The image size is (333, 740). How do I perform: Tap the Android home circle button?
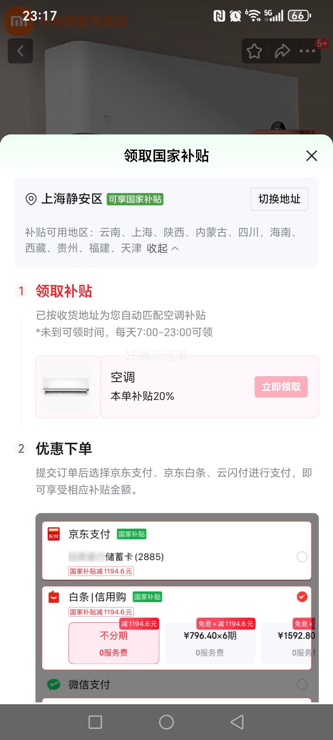(166, 722)
